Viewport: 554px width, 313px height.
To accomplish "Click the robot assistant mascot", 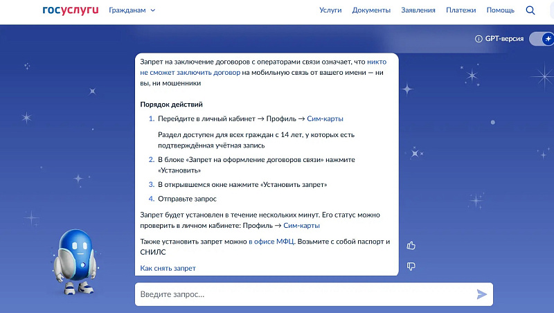I will (x=75, y=262).
